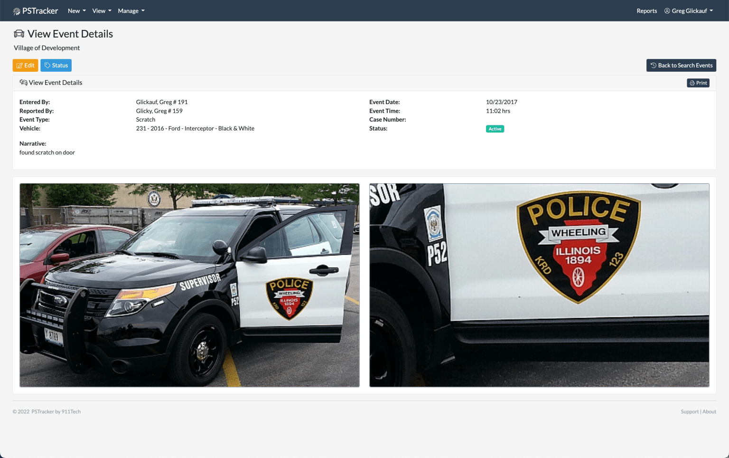729x458 pixels.
Task: Click the patrol car icon in the panel header
Action: pos(23,82)
